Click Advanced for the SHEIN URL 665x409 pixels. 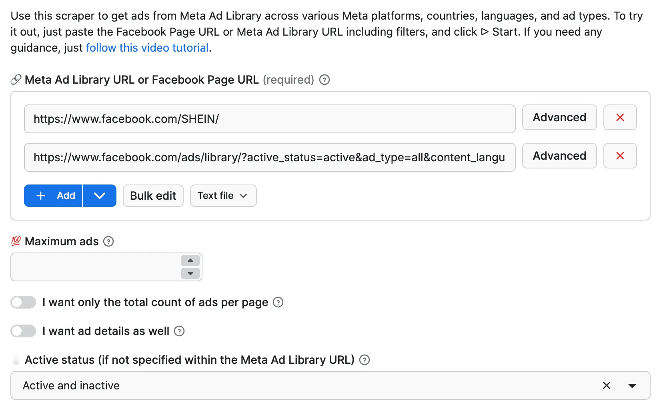[559, 118]
